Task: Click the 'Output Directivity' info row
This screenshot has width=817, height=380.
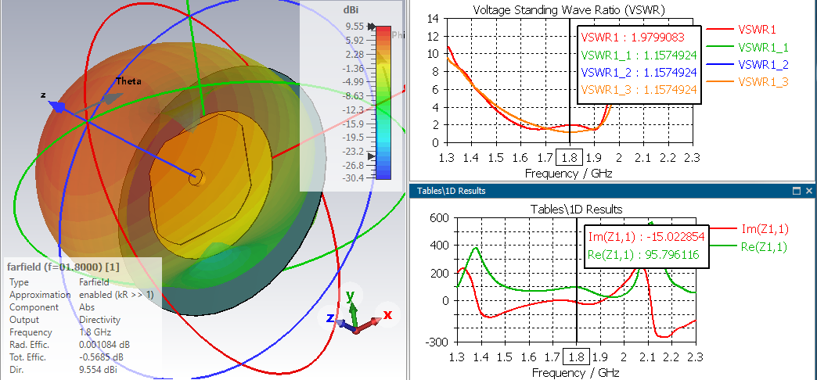Action: [65, 320]
